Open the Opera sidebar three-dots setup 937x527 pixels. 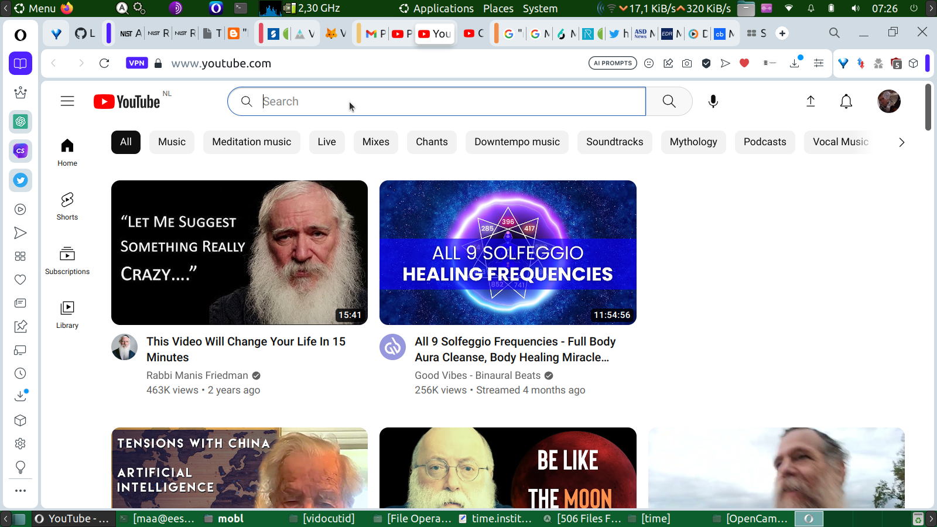click(20, 491)
